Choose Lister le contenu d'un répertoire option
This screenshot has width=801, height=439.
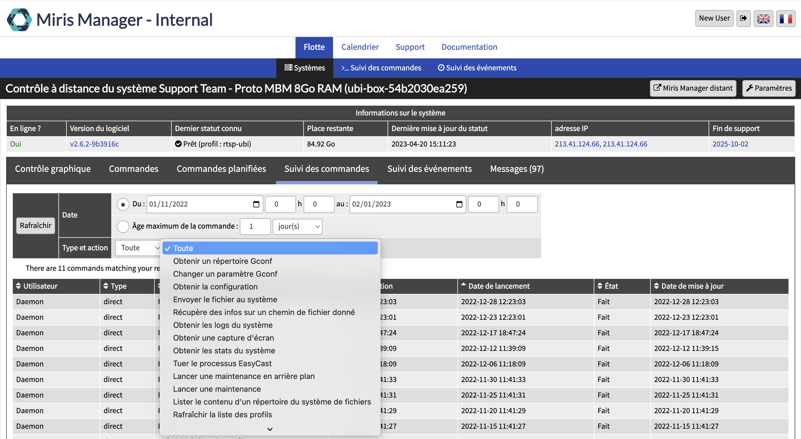[x=270, y=402]
